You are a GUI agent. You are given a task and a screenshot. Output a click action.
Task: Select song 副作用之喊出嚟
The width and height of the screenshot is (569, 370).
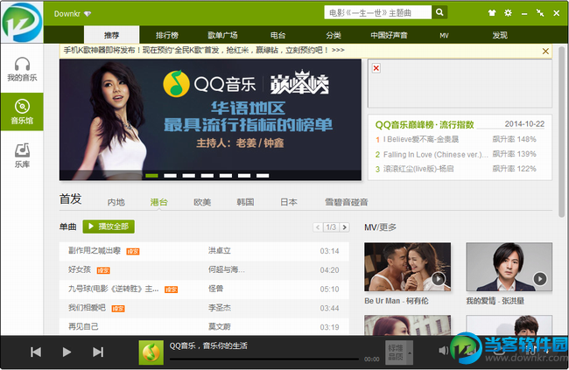[95, 251]
